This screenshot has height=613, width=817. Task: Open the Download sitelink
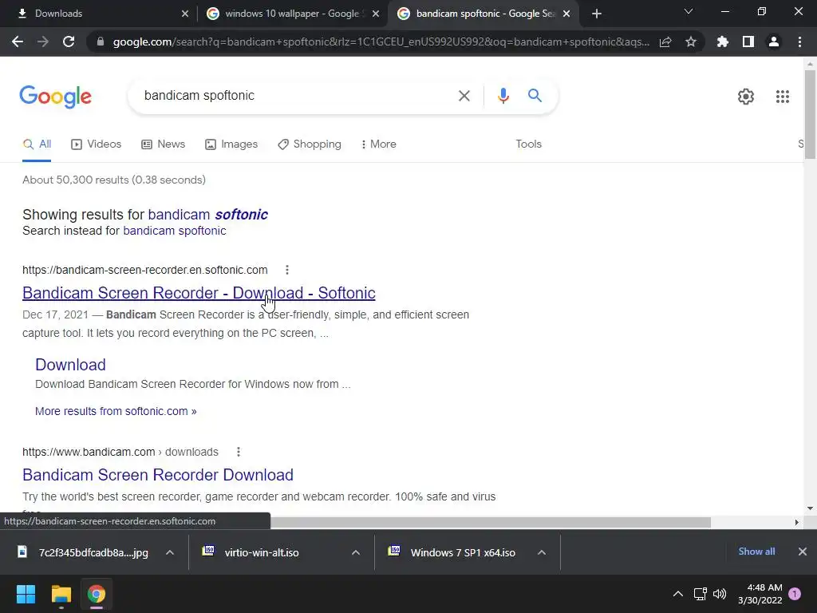[x=70, y=364]
